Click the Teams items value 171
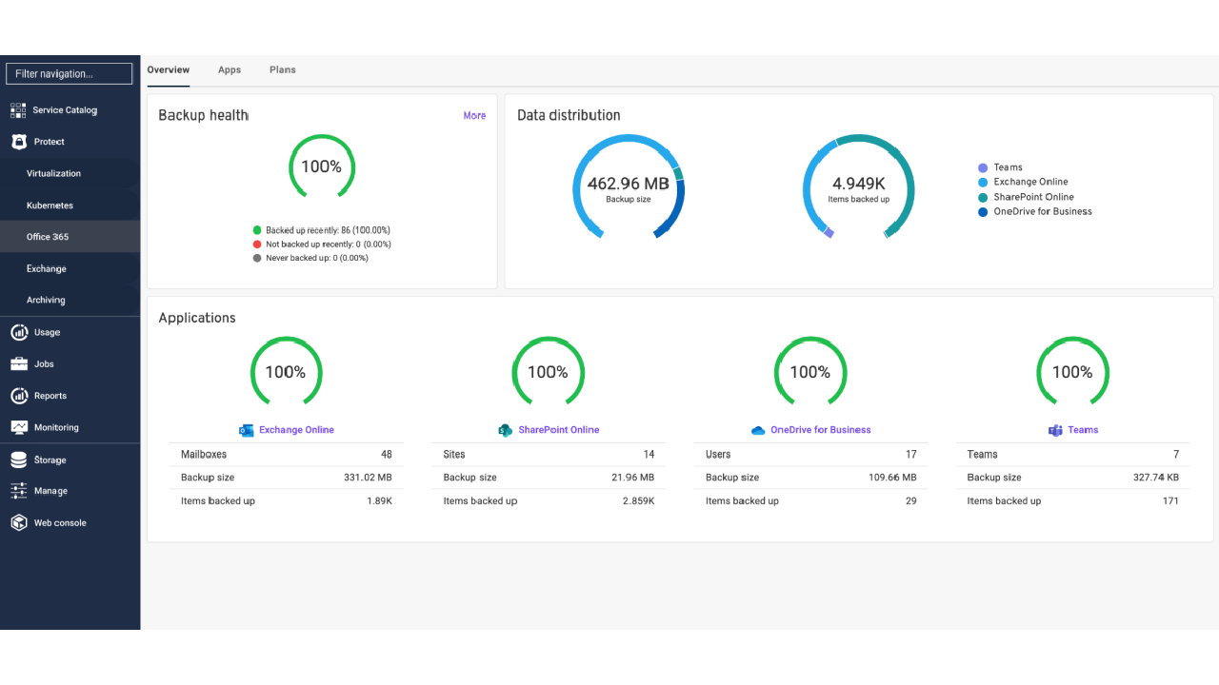The image size is (1219, 685). point(1170,501)
